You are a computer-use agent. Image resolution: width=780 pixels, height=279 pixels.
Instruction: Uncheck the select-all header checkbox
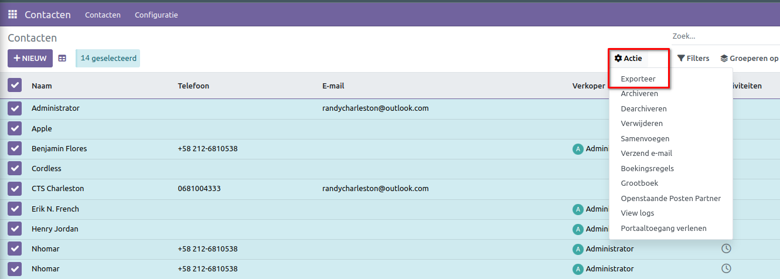(x=15, y=86)
